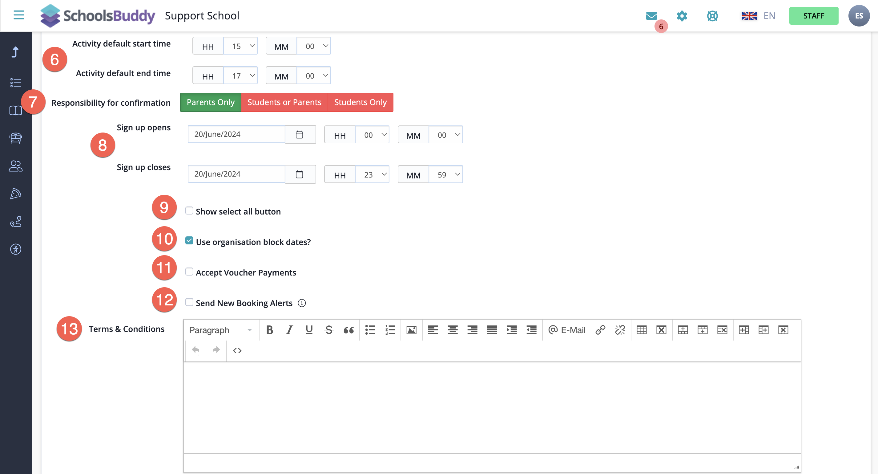Insert table in editor
The height and width of the screenshot is (474, 878).
(x=642, y=330)
